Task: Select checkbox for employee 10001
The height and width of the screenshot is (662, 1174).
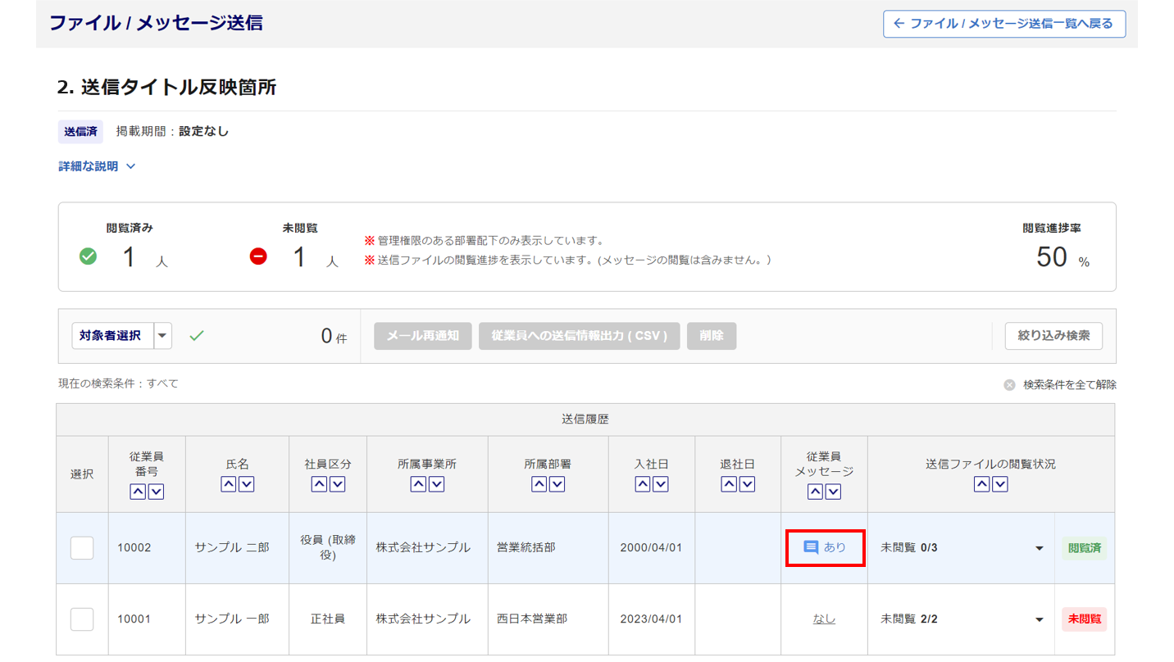Action: coord(82,619)
